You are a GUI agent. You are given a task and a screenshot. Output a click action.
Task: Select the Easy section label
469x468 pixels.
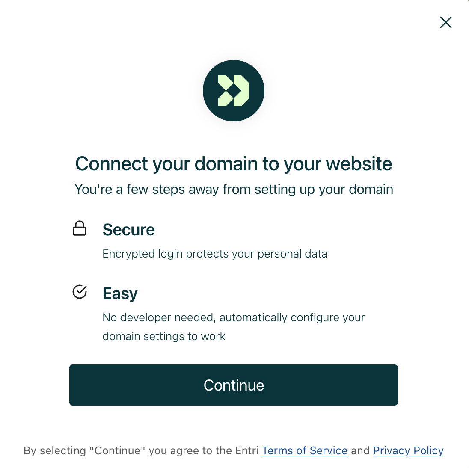click(120, 293)
